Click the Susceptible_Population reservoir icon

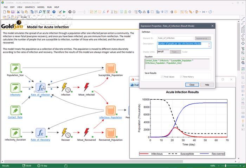click(x=110, y=68)
